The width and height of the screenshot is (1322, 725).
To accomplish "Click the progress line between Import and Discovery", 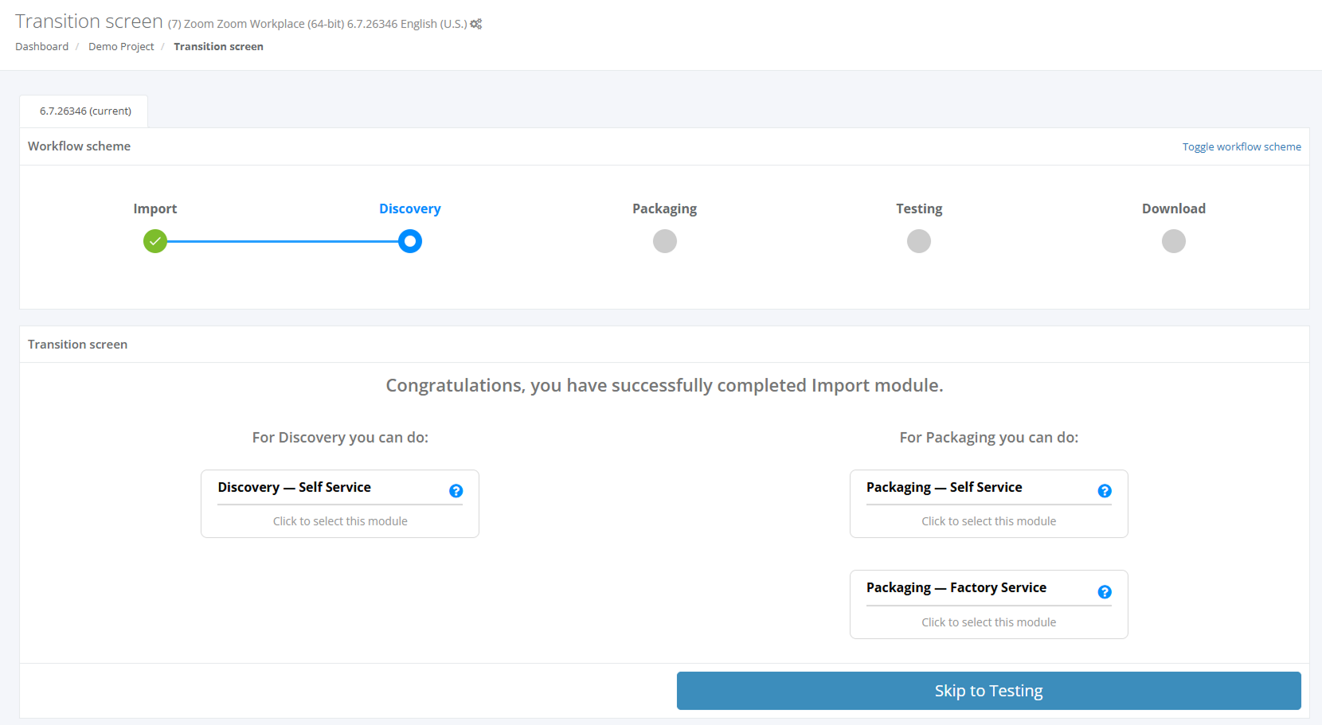I will point(283,241).
